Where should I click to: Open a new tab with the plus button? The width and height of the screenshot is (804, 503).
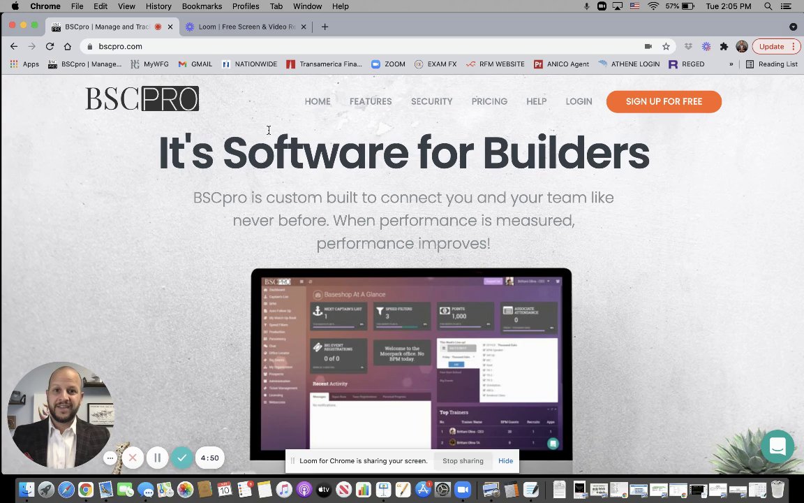325,27
